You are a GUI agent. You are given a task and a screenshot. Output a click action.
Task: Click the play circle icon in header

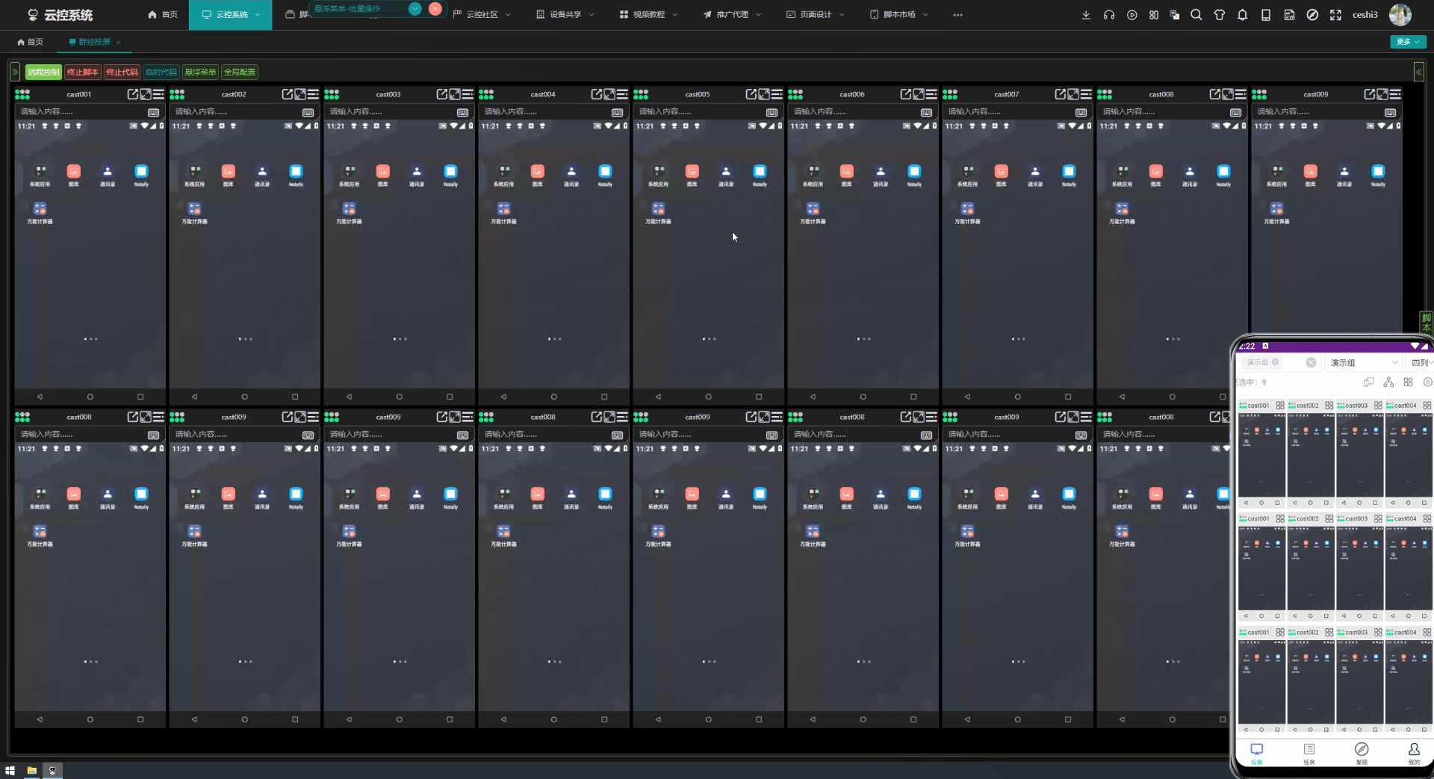pyautogui.click(x=1132, y=15)
